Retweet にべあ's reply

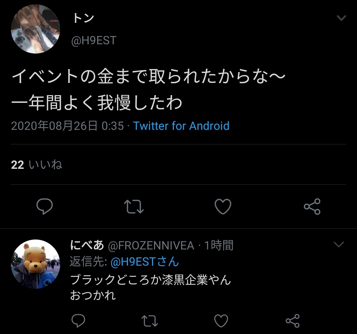tap(150, 320)
